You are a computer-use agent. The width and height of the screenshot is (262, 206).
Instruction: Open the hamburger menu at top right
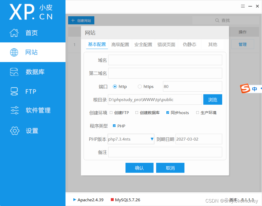click(x=243, y=6)
